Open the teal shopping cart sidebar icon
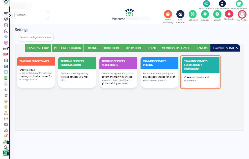Viewport: 249px width, 159px height. click(x=6, y=90)
